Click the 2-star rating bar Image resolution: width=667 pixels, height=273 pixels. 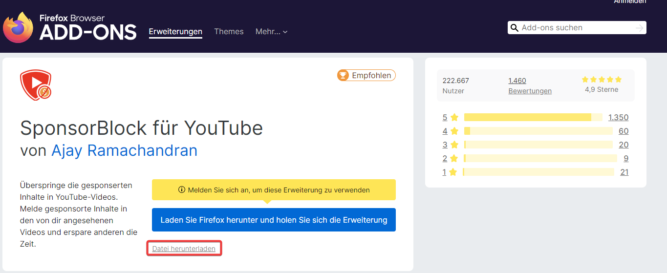click(x=540, y=158)
